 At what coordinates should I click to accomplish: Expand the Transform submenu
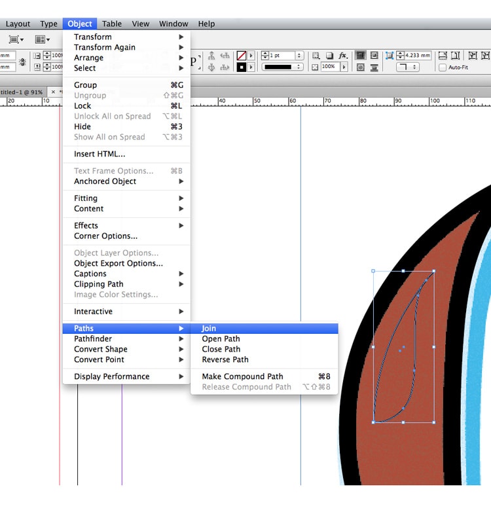pos(126,37)
